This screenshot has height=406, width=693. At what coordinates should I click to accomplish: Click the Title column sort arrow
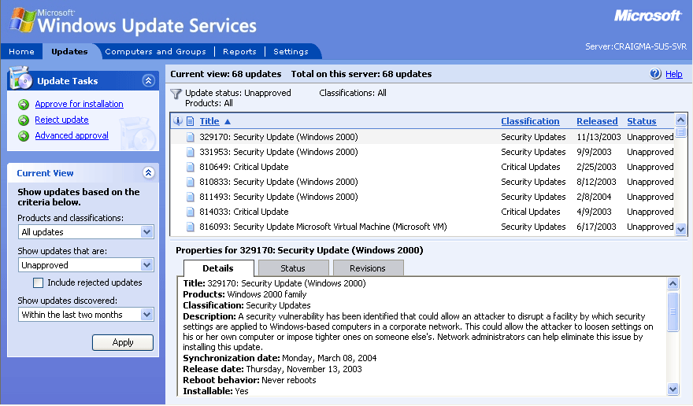(x=228, y=121)
